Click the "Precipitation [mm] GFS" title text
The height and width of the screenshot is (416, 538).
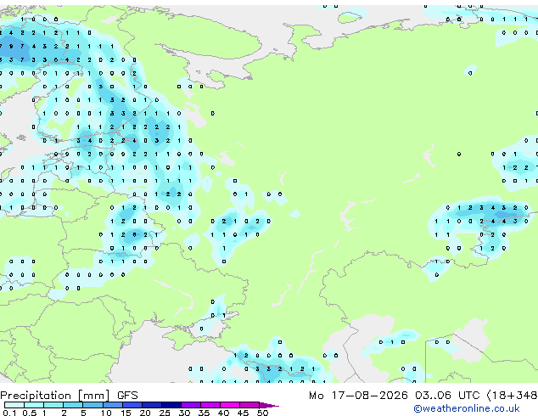(x=69, y=396)
